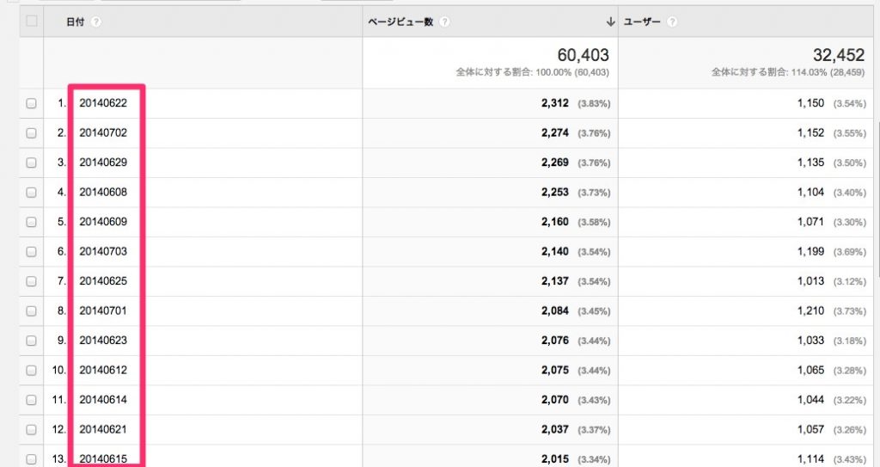Screen dimensions: 880x467
Task: Click pageview value 2,312 in first row
Action: 555,103
